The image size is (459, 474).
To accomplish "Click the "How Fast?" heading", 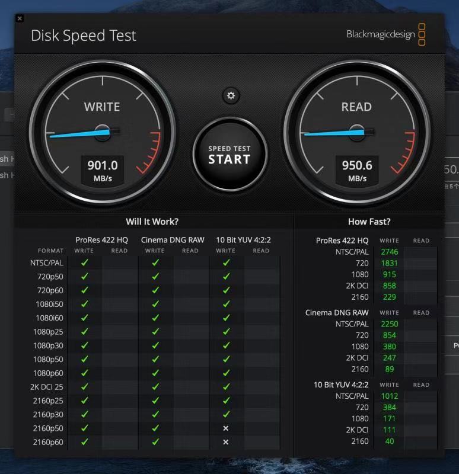I will tap(369, 222).
